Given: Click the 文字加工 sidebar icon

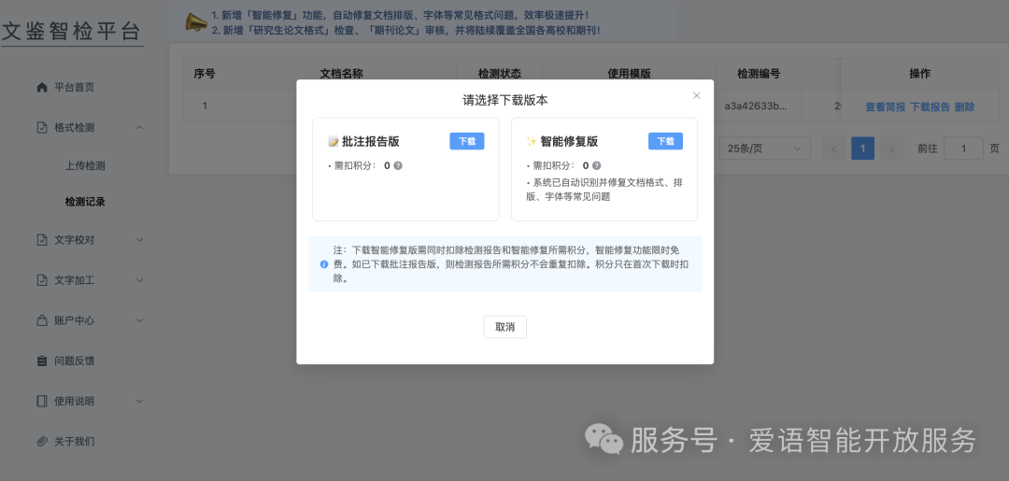Looking at the screenshot, I should pos(41,280).
